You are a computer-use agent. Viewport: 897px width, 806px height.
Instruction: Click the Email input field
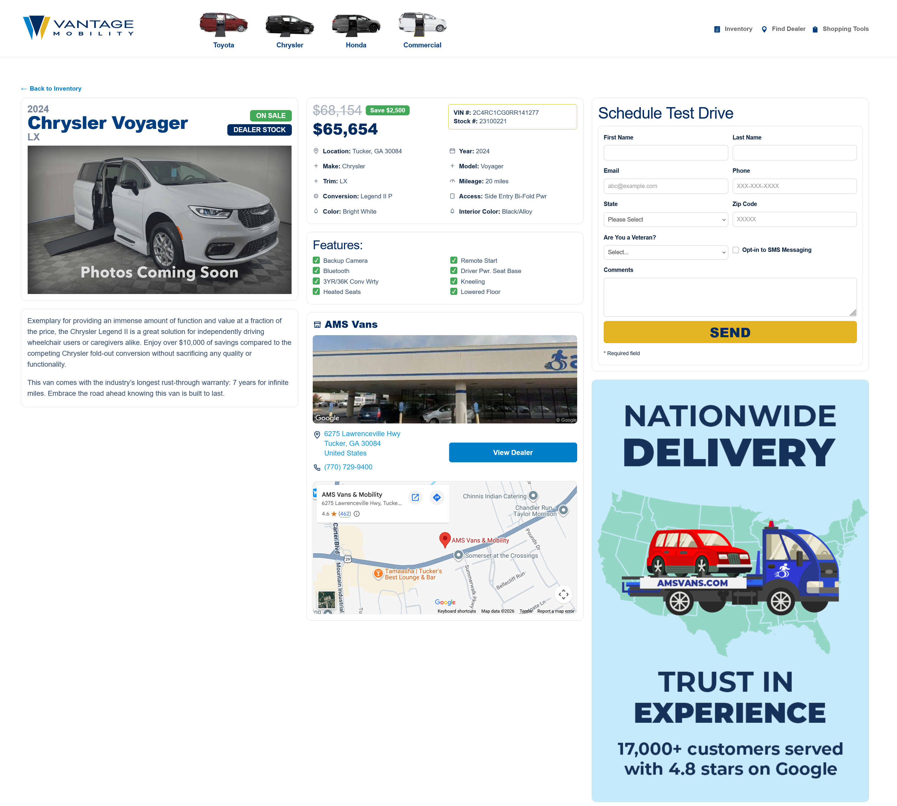pyautogui.click(x=665, y=186)
